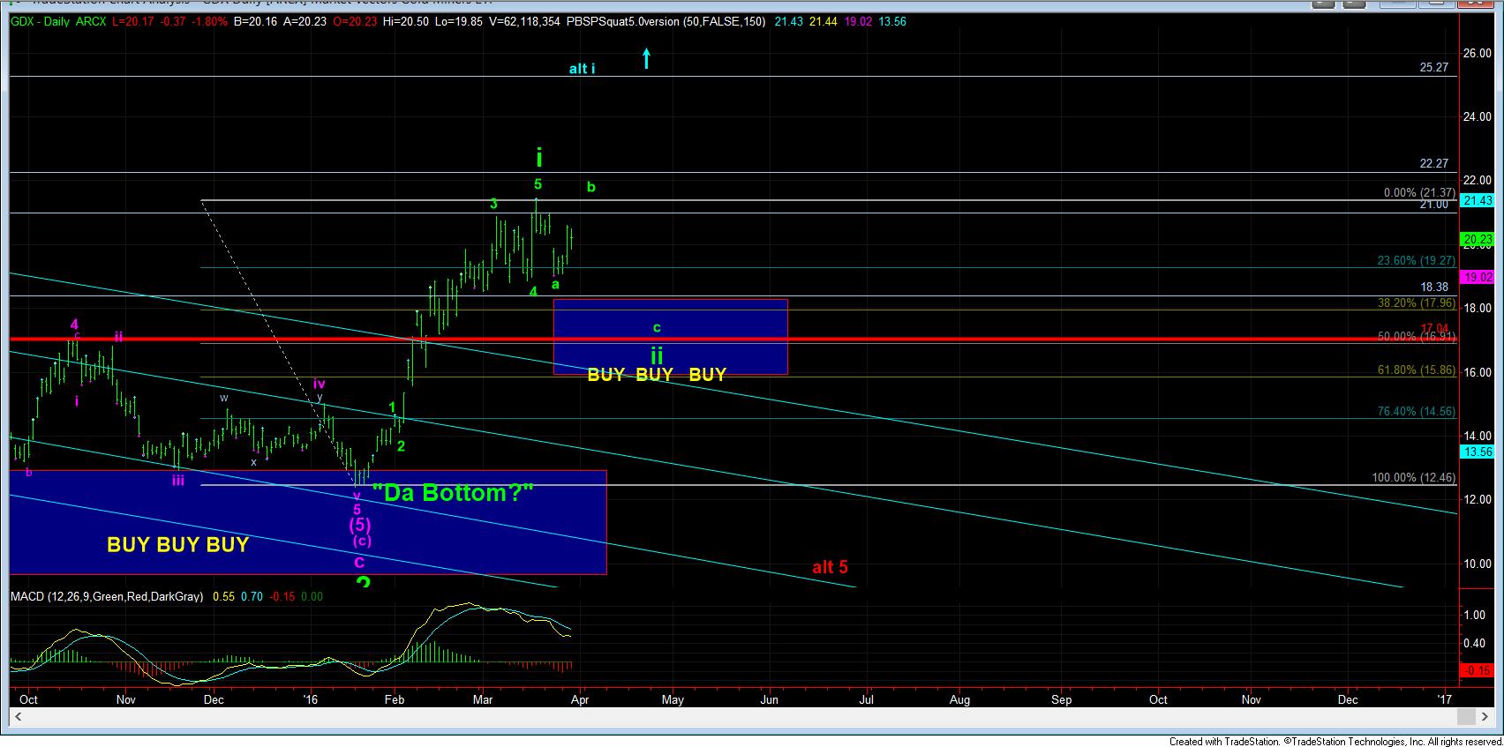This screenshot has width=1504, height=747.
Task: Click the magenta 19.02 price axis marker
Action: click(1477, 277)
